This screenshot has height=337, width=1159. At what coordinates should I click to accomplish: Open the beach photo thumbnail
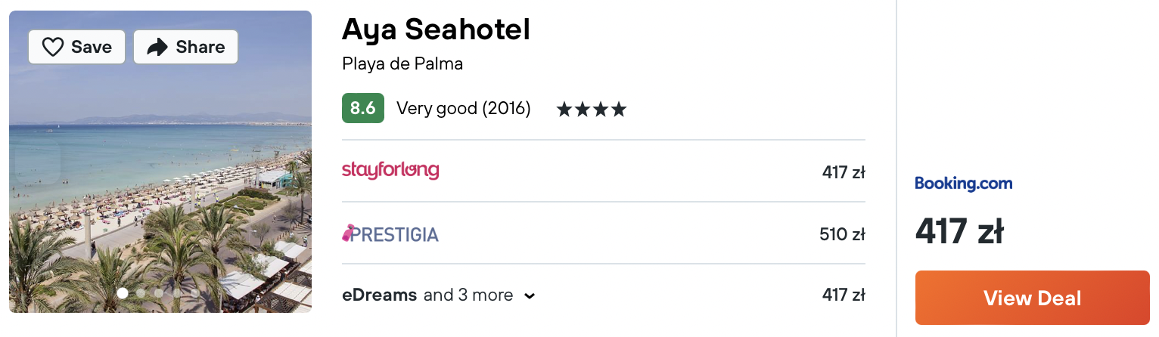click(x=160, y=162)
